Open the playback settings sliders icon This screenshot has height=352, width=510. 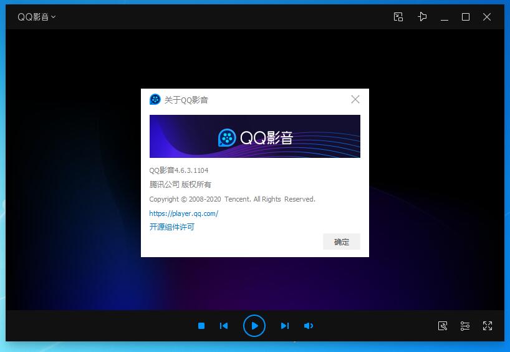point(465,326)
